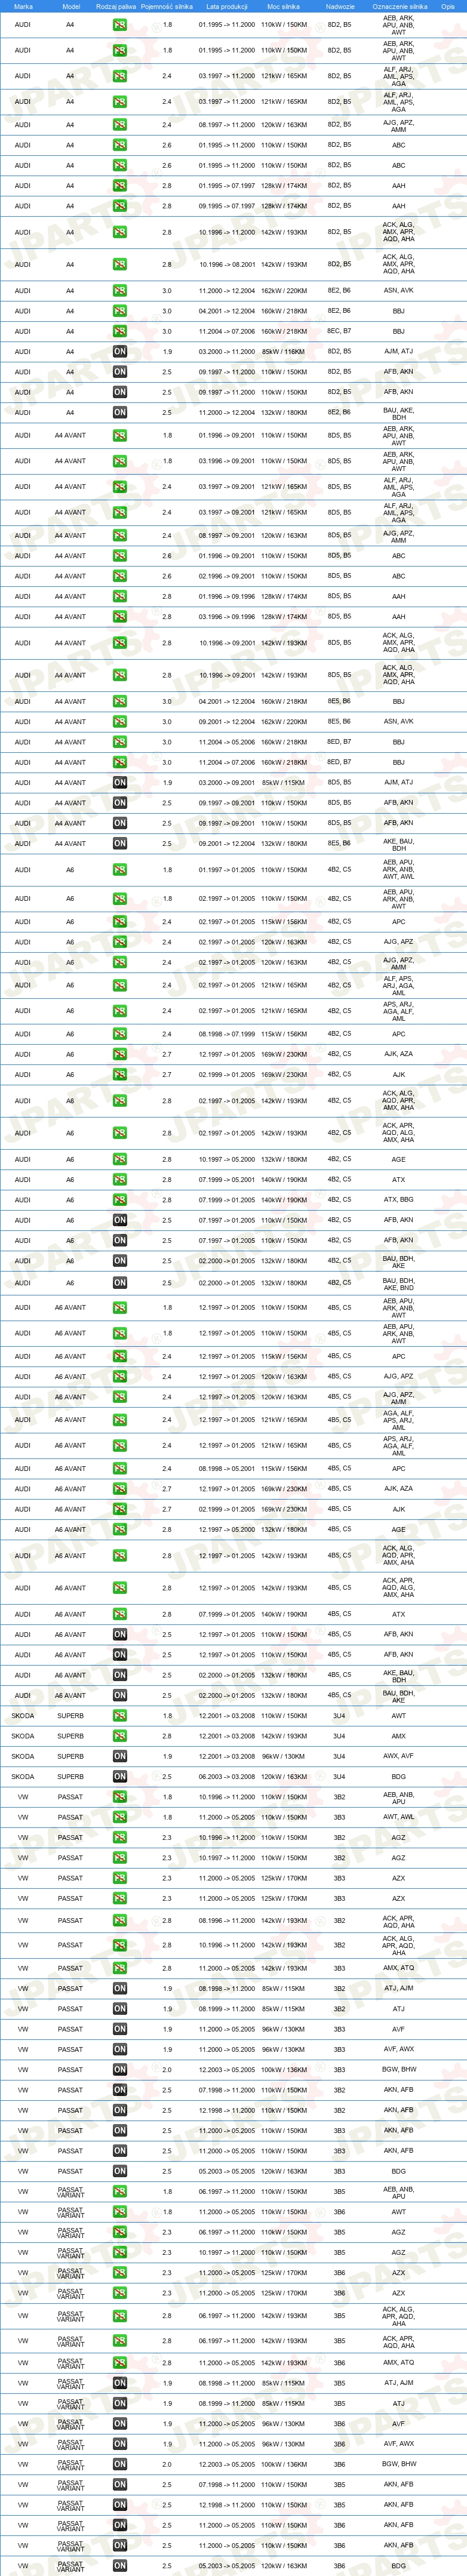Select the 10.1996 -> 08.2001 production years cell
Viewport: 467px width, 2576px height.
[227, 265]
